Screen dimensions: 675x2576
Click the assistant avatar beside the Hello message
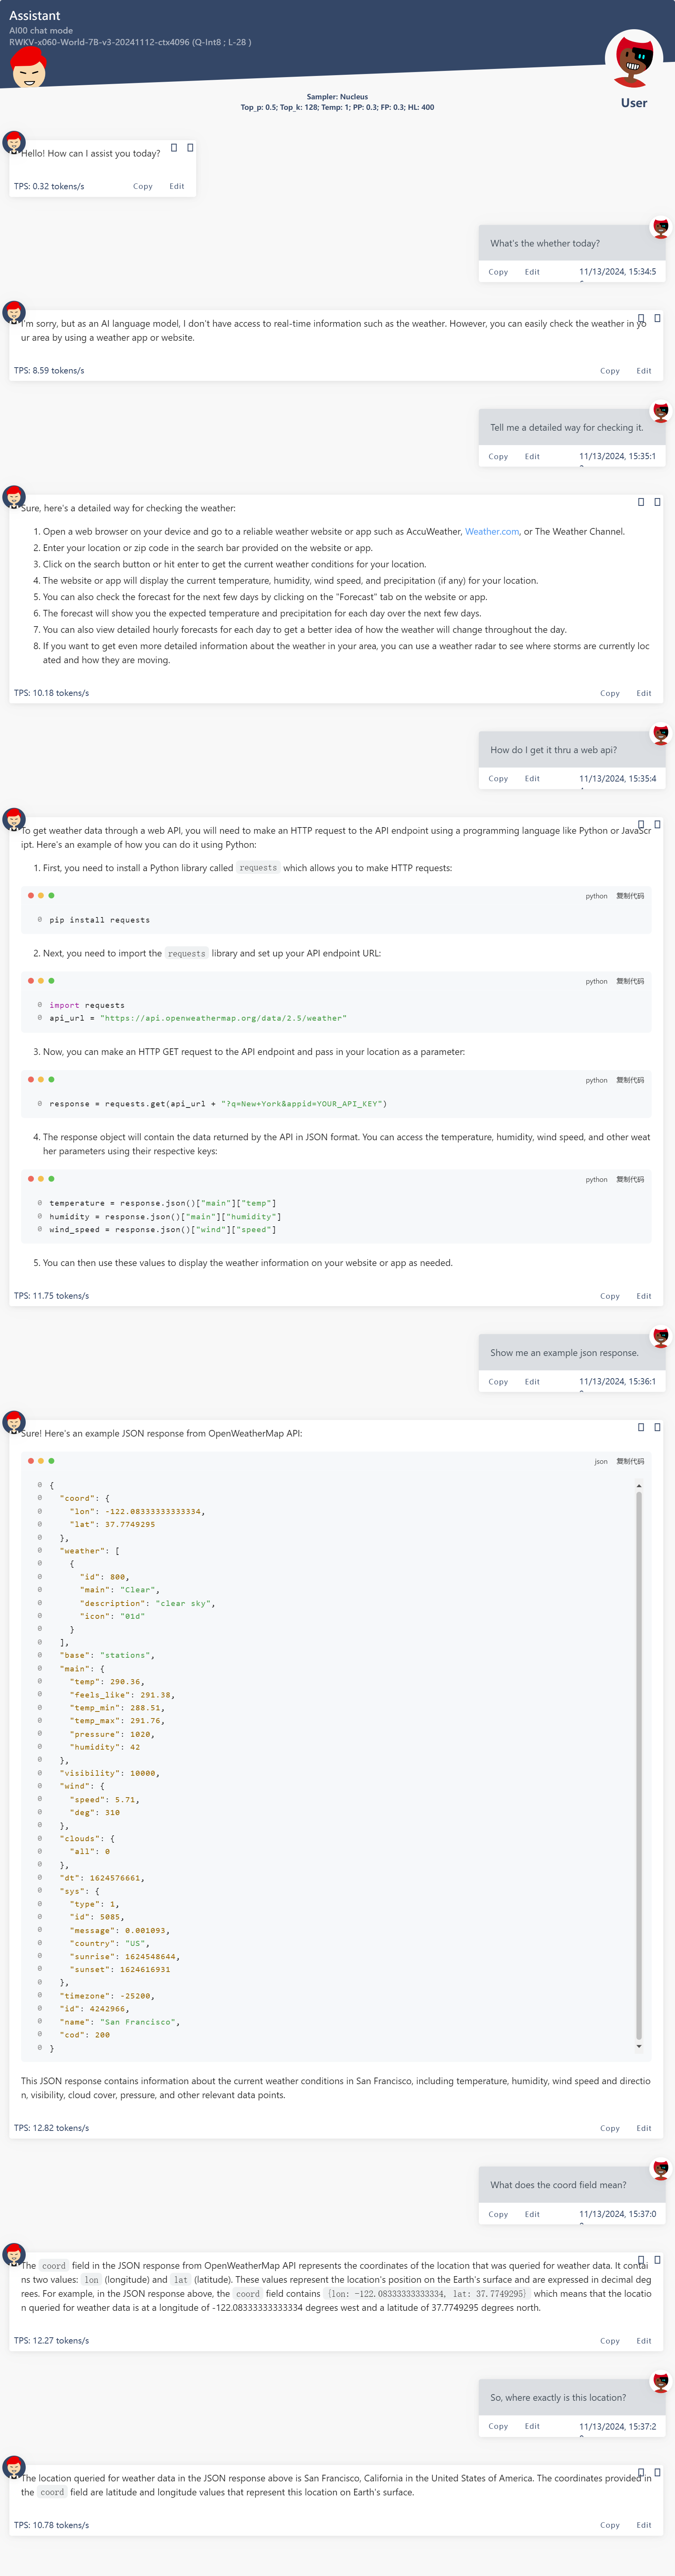click(14, 142)
